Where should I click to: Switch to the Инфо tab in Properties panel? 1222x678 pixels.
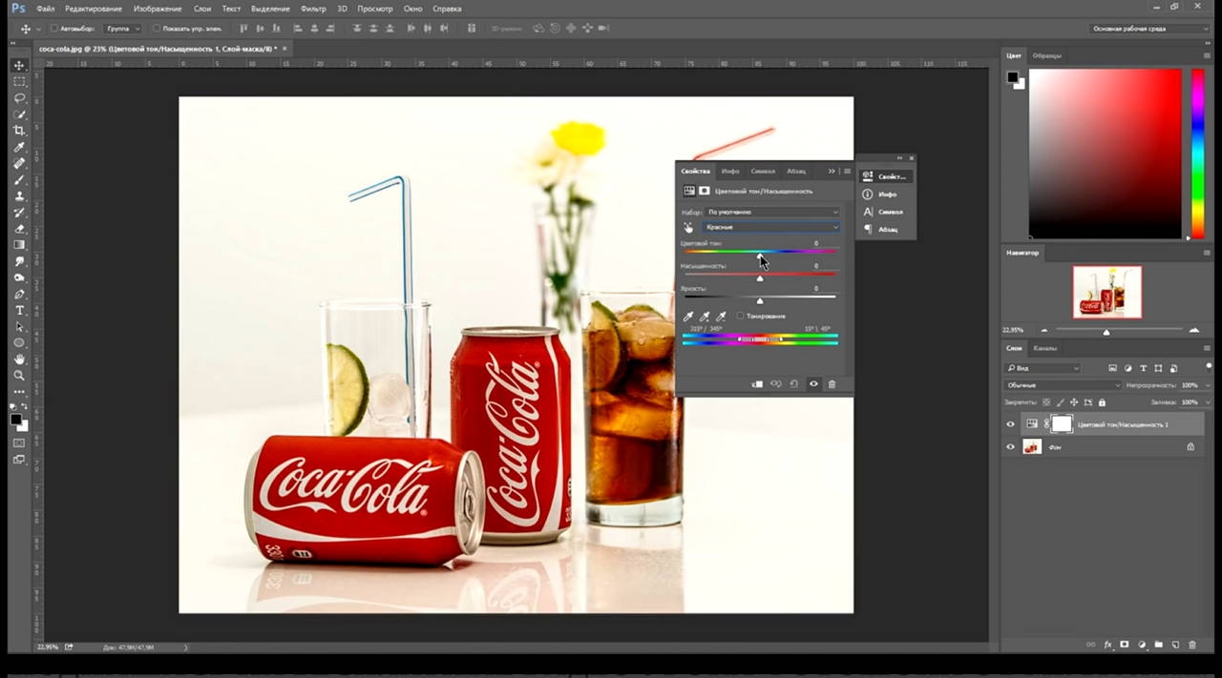tap(730, 171)
